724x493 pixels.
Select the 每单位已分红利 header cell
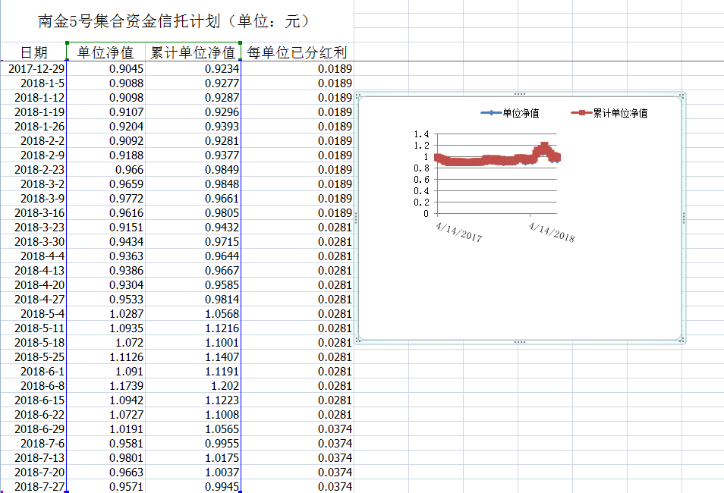[297, 52]
